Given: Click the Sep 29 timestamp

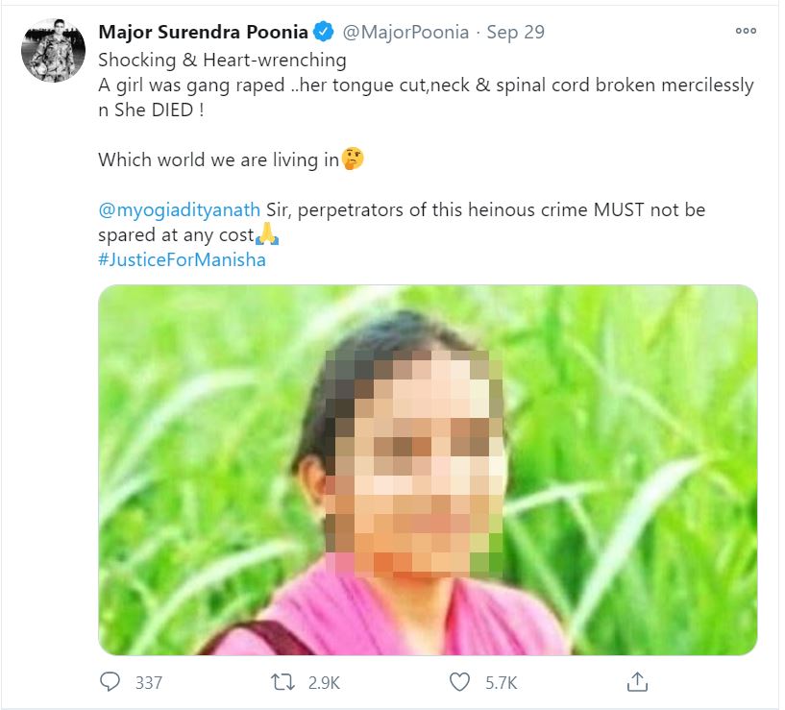Looking at the screenshot, I should tap(516, 32).
